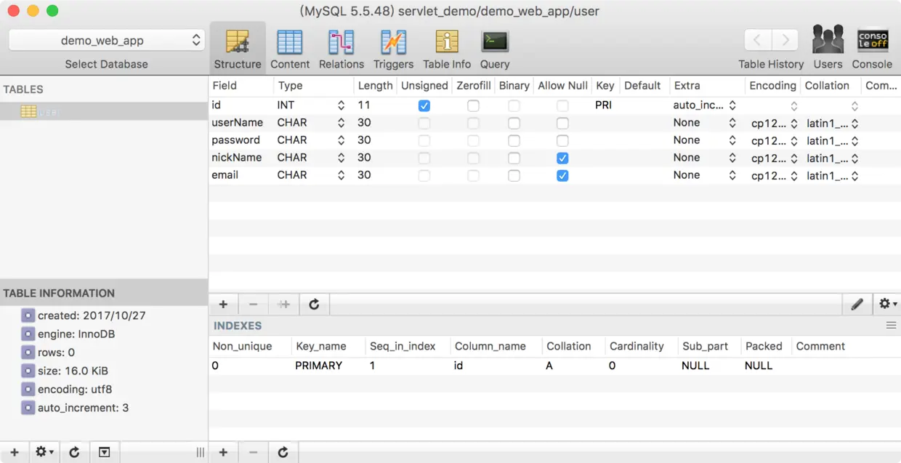Open Type dropdown for email field
Viewport: 901px width, 463px height.
pyautogui.click(x=341, y=175)
